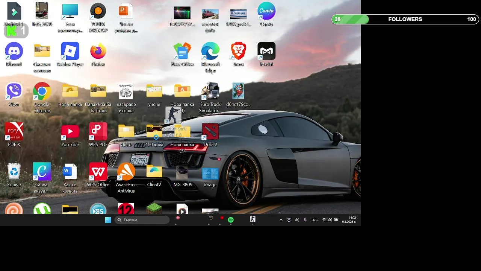Open the 'Смешни клипове' folder
Image resolution: width=481 pixels, height=271 pixels.
42,51
